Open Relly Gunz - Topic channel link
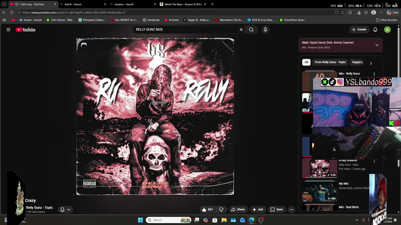This screenshot has width=401, height=225. click(x=39, y=208)
